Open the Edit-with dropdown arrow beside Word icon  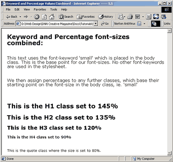point(143,17)
